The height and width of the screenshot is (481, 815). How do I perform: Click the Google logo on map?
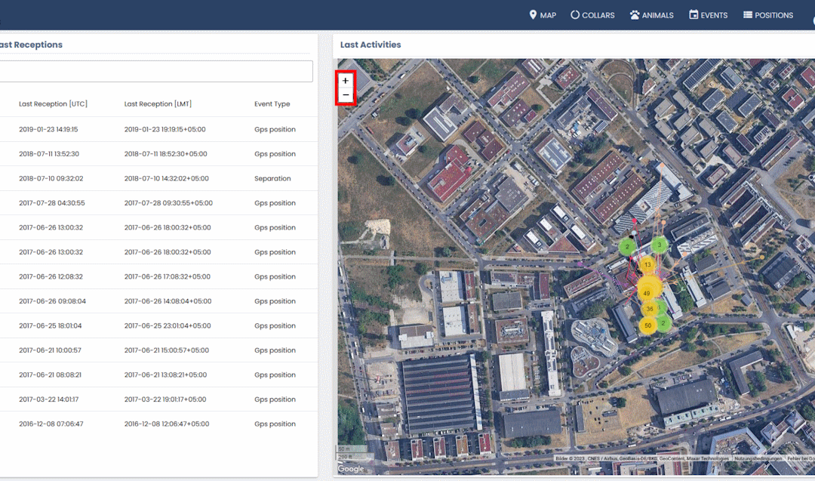[351, 468]
